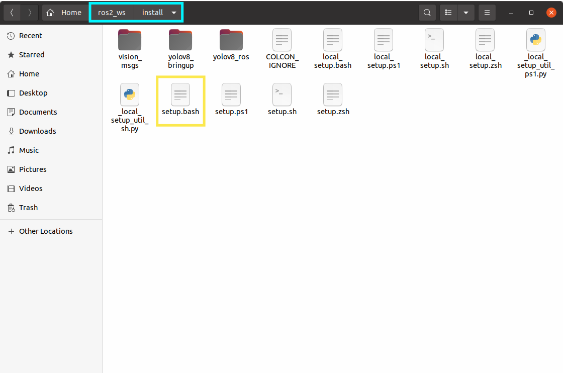Screen dimensions: 563x373
Task: Click the back navigation arrow
Action: 12,12
